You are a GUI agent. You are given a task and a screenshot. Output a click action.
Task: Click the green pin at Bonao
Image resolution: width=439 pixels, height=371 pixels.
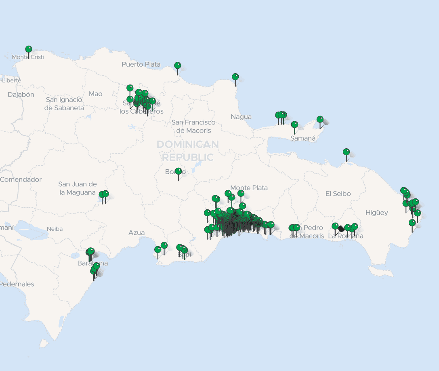(179, 171)
